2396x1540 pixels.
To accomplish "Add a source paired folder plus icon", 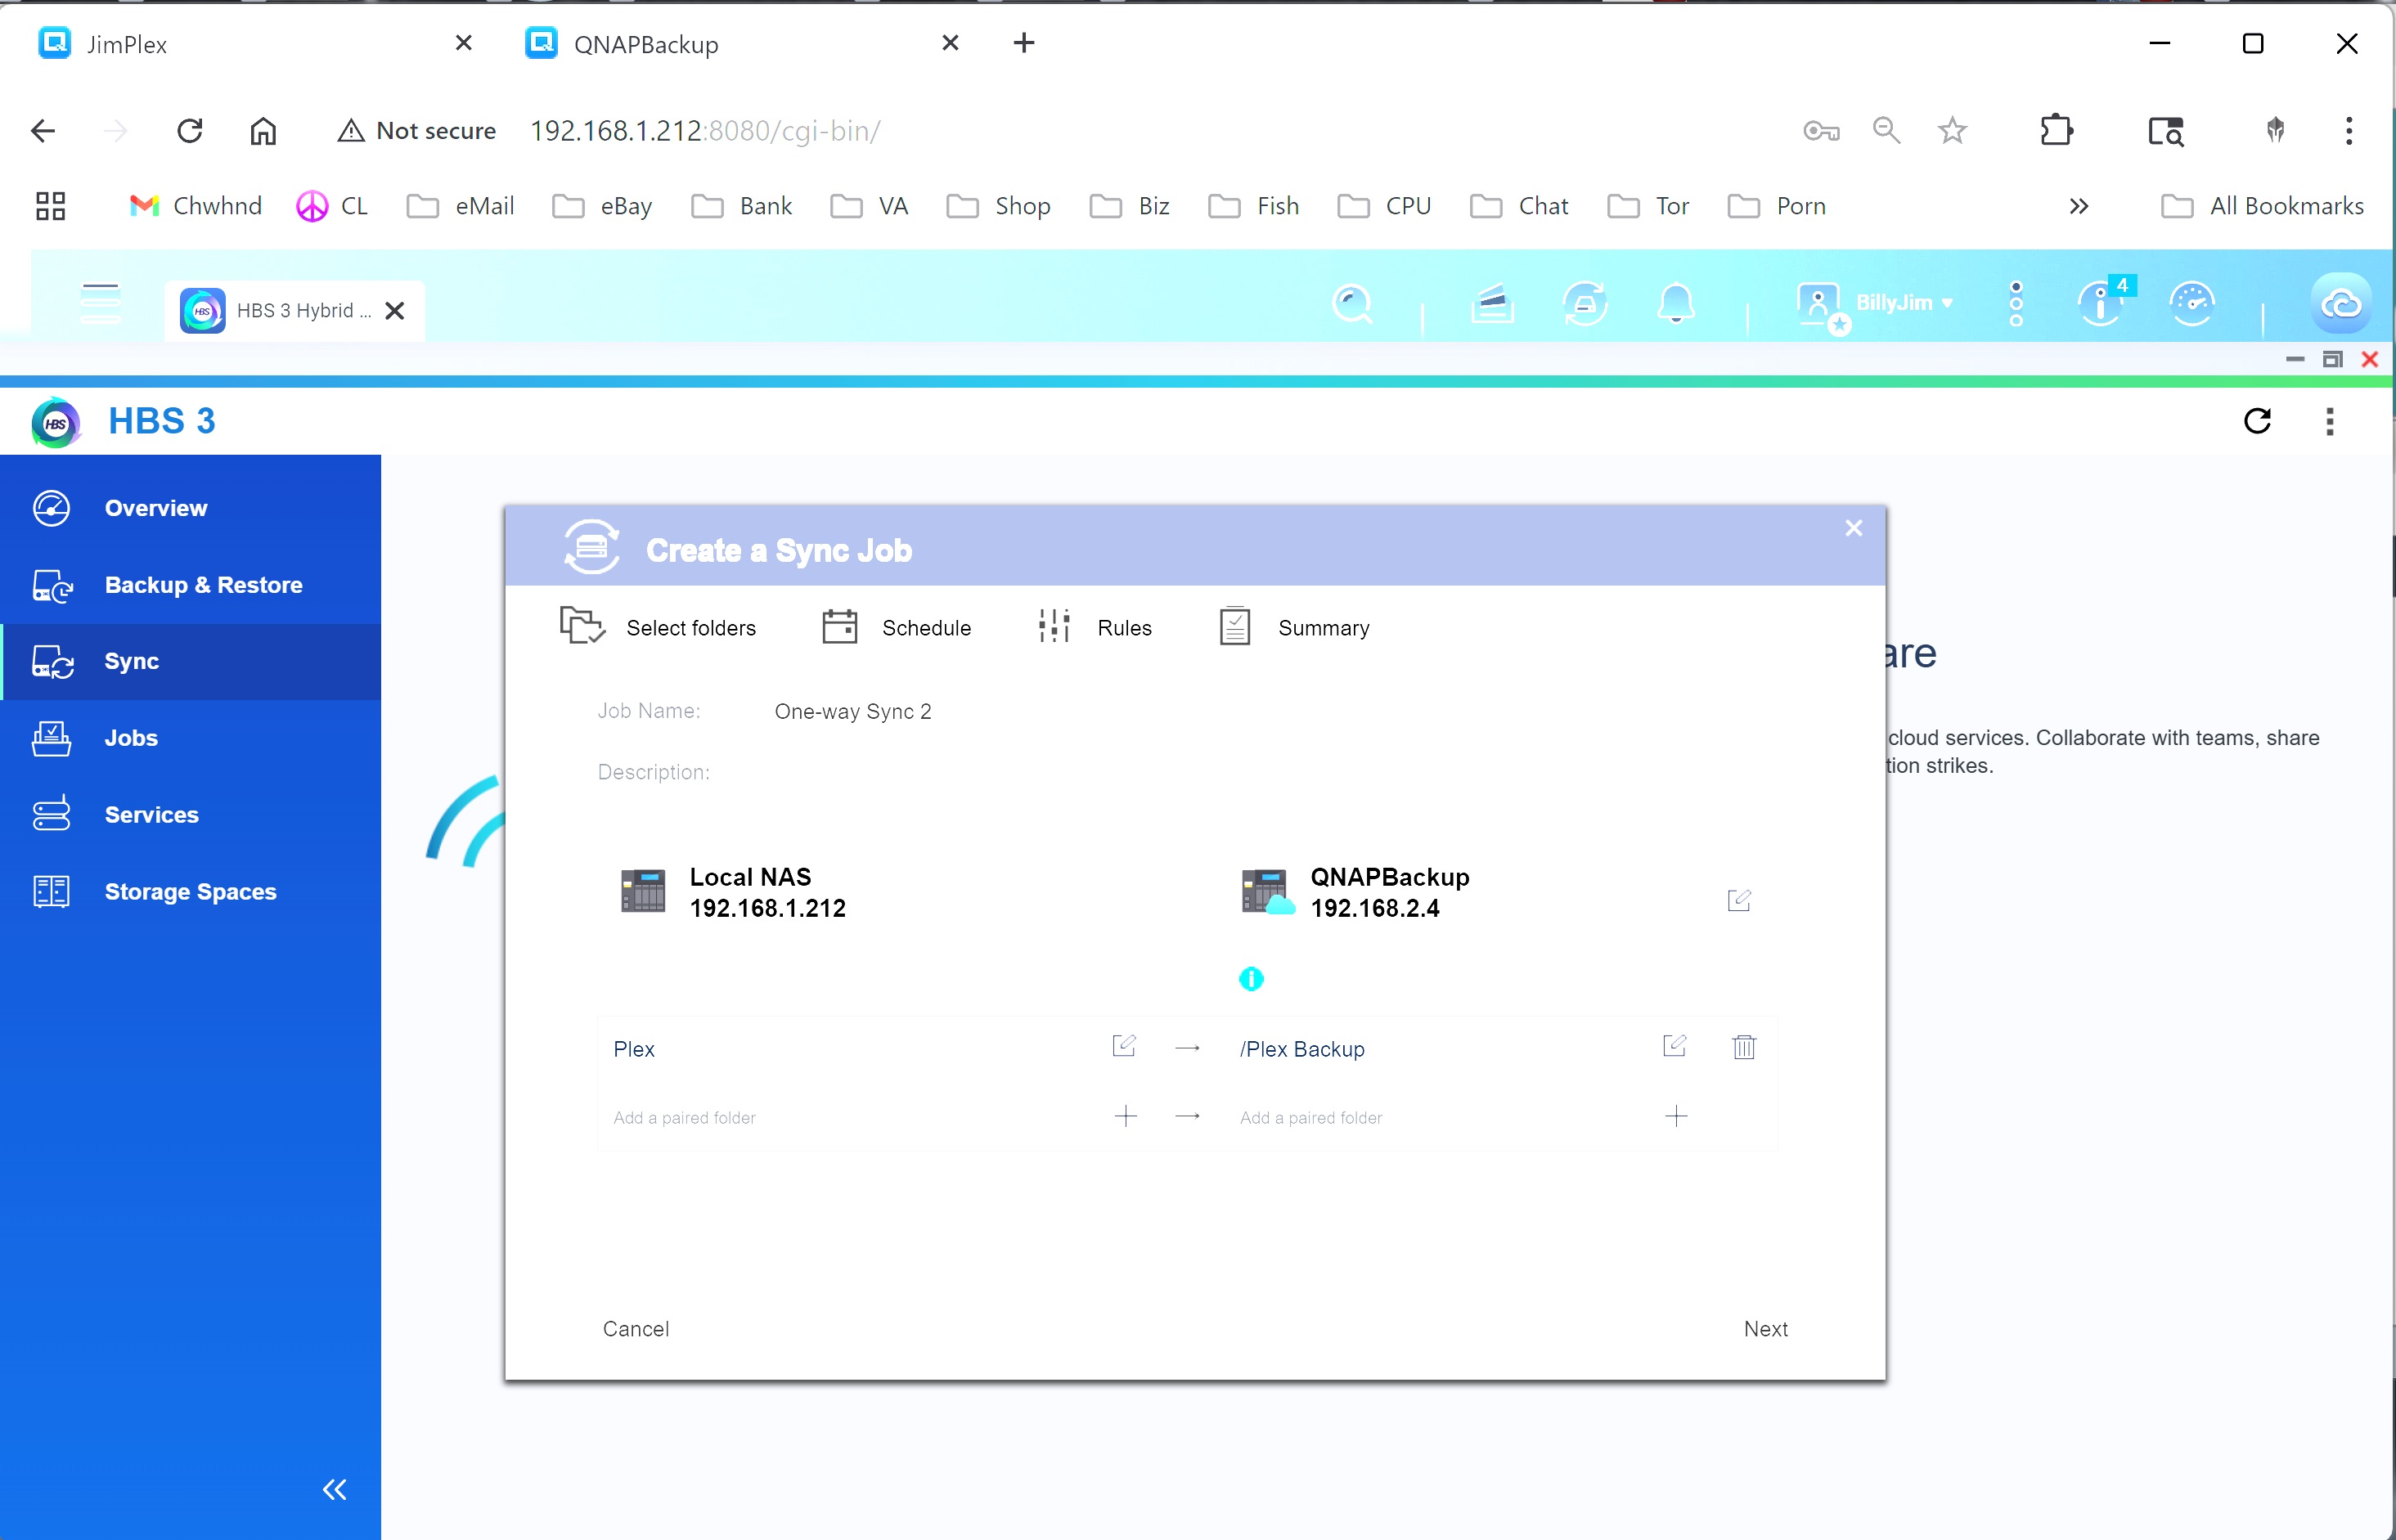I will [x=1126, y=1116].
